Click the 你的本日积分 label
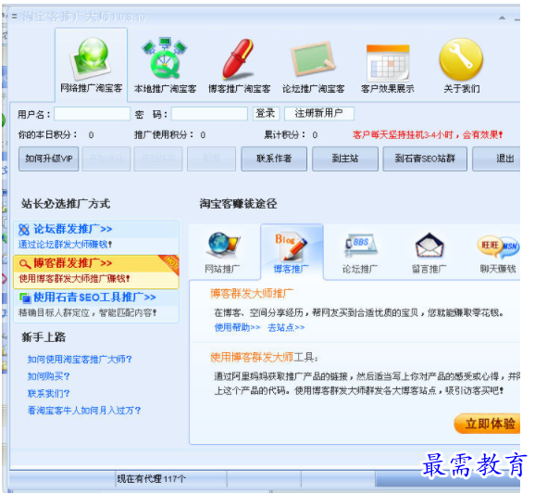Viewport: 535px width, 494px height. (48, 135)
